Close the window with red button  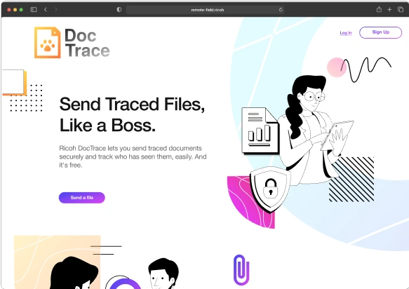tap(9, 10)
